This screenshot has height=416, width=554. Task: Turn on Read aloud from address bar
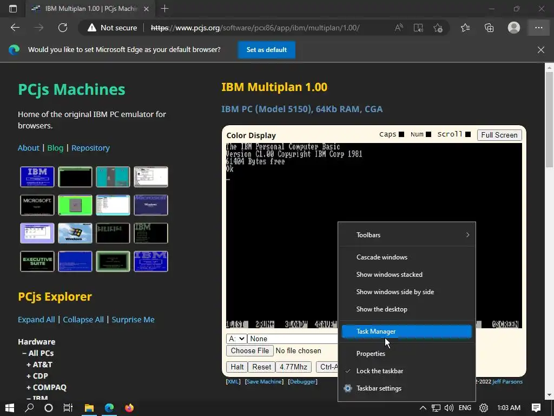399,28
